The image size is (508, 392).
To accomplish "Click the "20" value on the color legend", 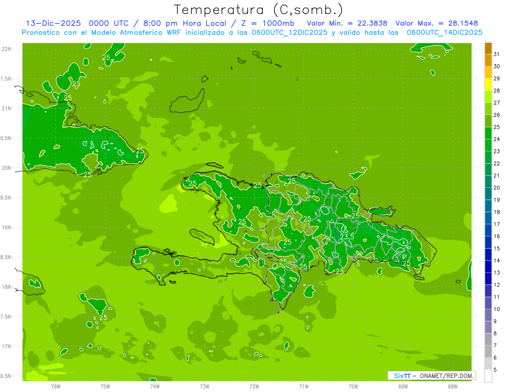I will 497,188.
